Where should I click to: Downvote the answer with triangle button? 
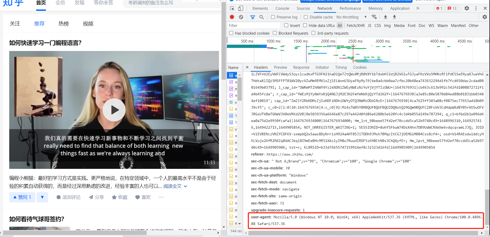pyautogui.click(x=42, y=197)
